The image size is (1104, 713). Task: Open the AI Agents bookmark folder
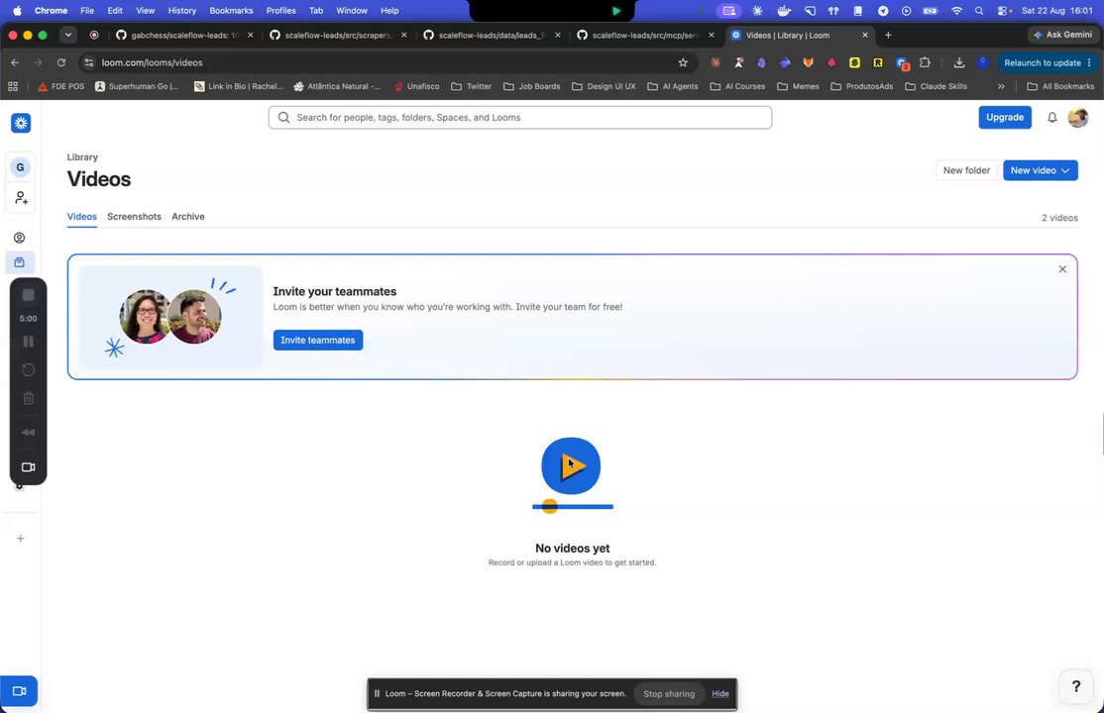point(672,86)
